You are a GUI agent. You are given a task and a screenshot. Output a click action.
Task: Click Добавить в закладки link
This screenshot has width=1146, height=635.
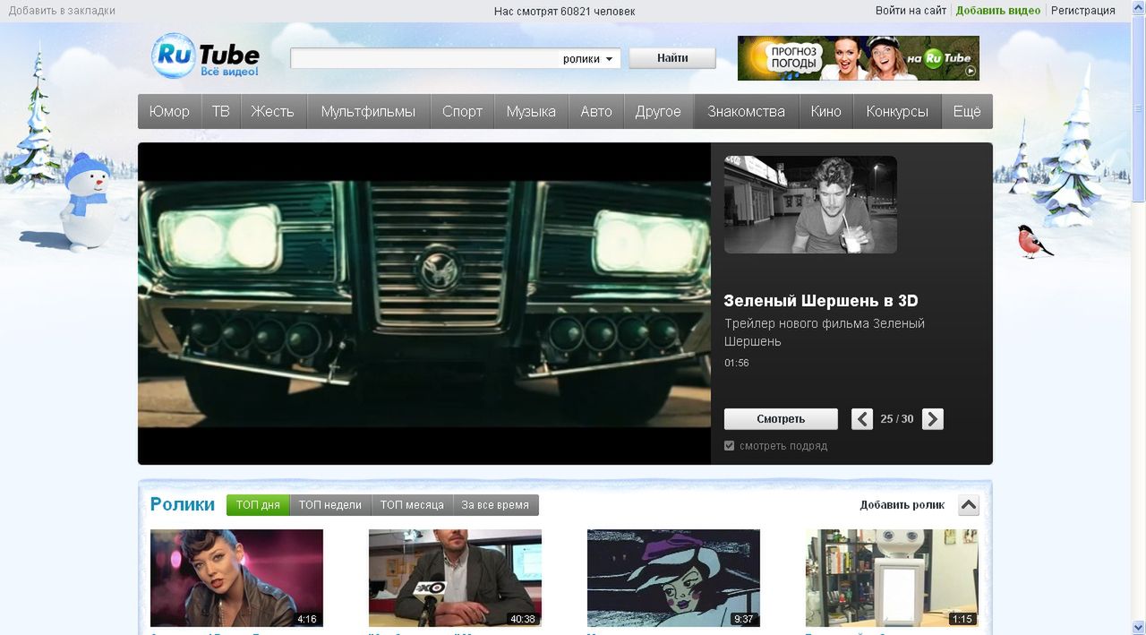point(62,11)
